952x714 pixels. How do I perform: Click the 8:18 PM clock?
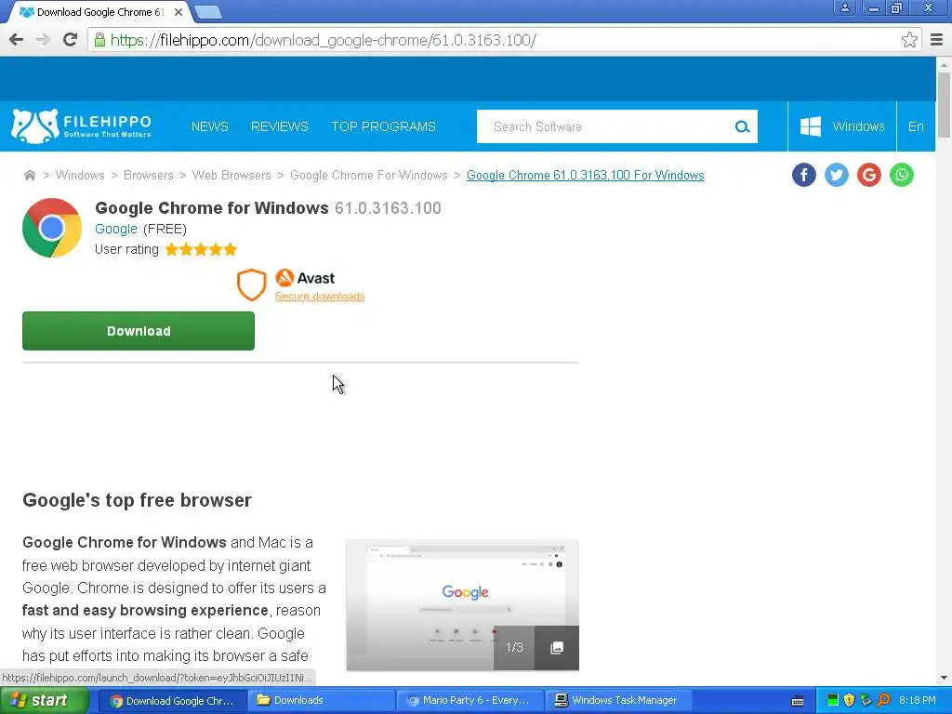point(918,701)
